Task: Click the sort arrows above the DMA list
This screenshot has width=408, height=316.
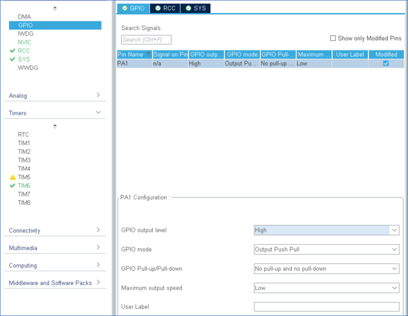Action: (x=55, y=8)
